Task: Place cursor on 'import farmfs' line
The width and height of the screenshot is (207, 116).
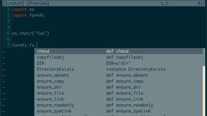Action: 28,15
